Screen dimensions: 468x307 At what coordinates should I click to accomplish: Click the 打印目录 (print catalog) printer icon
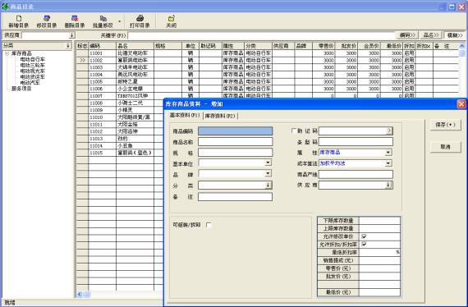[x=140, y=19]
